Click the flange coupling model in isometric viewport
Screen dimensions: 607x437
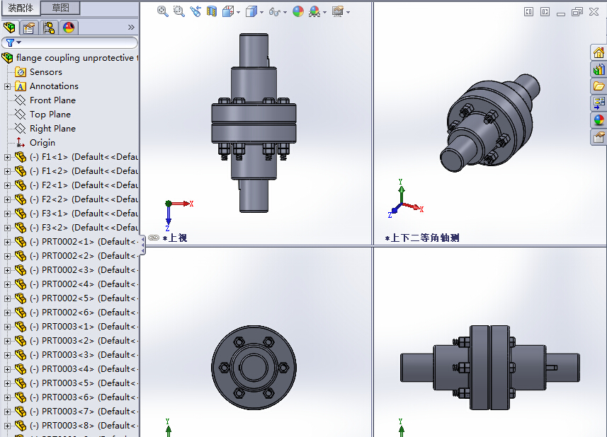[x=490, y=122]
